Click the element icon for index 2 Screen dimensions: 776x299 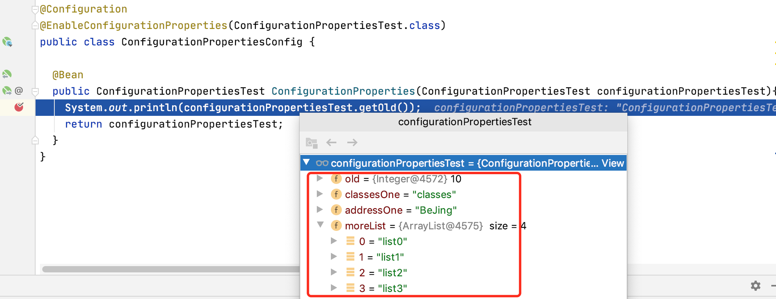[350, 272]
